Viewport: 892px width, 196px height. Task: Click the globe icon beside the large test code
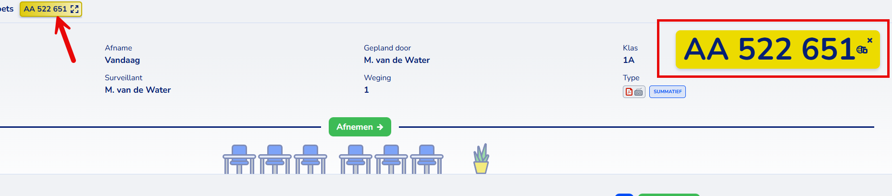tap(862, 49)
